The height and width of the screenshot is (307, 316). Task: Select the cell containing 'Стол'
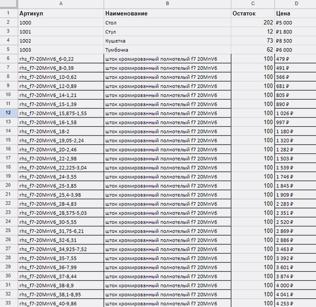[167, 22]
